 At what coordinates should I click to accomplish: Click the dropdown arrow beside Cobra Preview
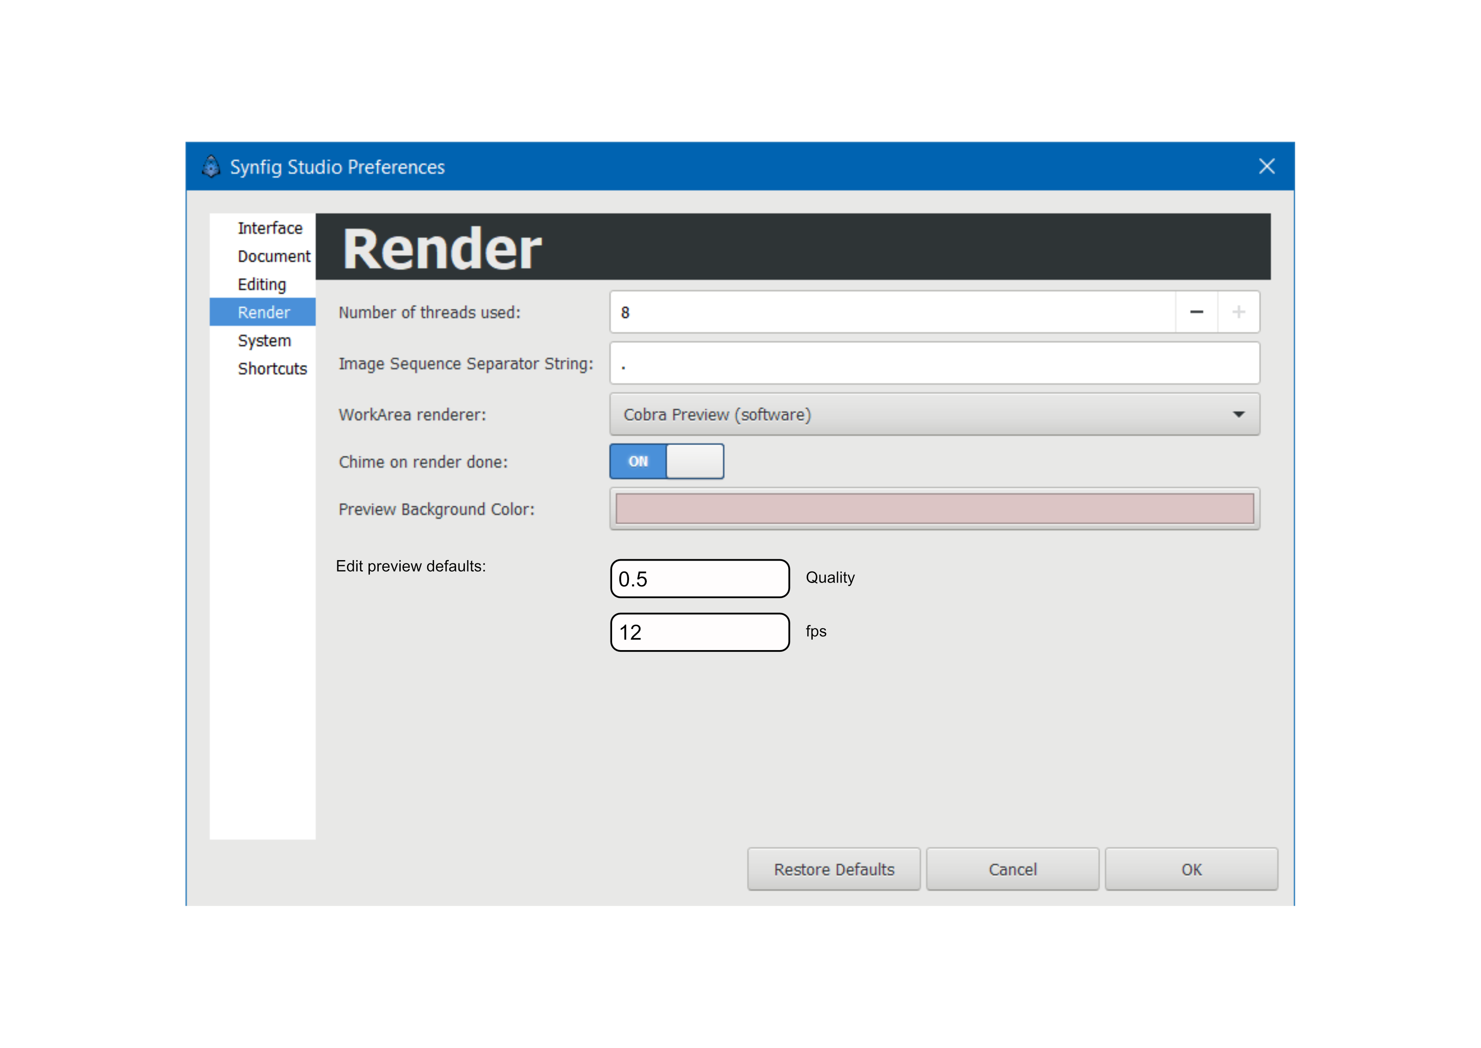click(x=1239, y=414)
